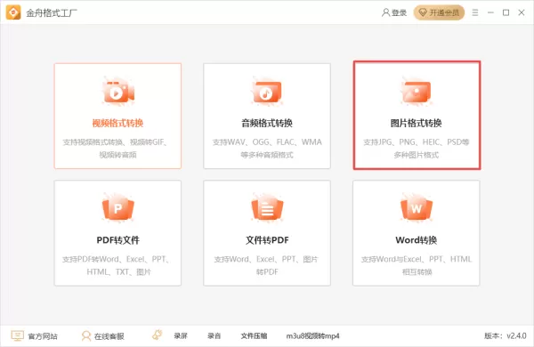
Task: Open the 文件压缩 link
Action: (254, 335)
